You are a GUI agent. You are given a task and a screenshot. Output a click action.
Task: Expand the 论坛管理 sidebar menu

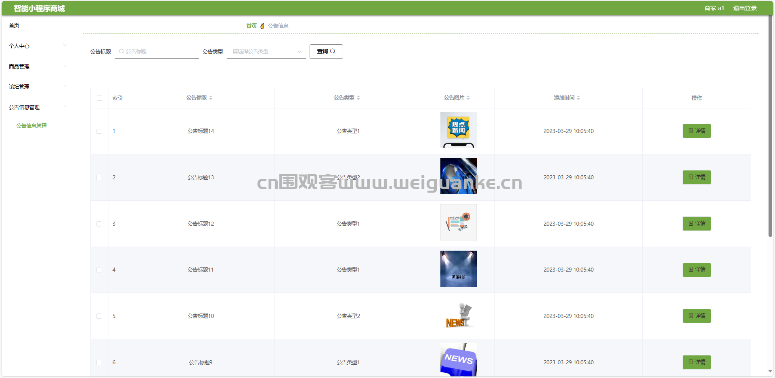38,87
